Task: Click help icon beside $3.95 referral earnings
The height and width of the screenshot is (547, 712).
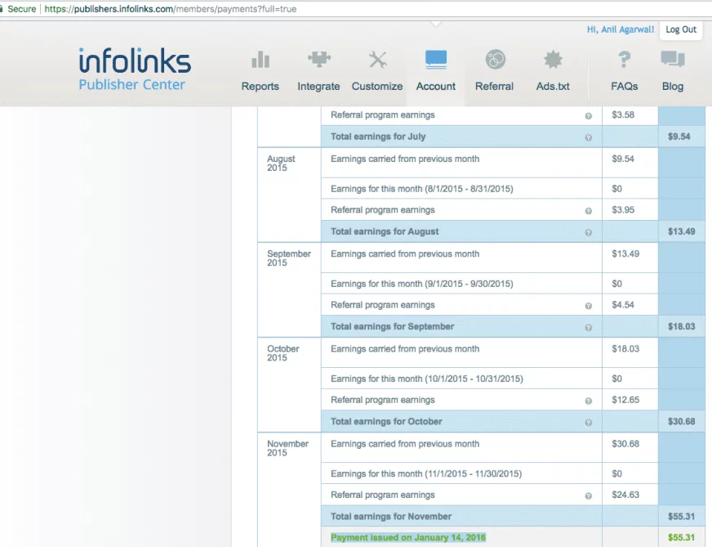Action: pos(588,211)
